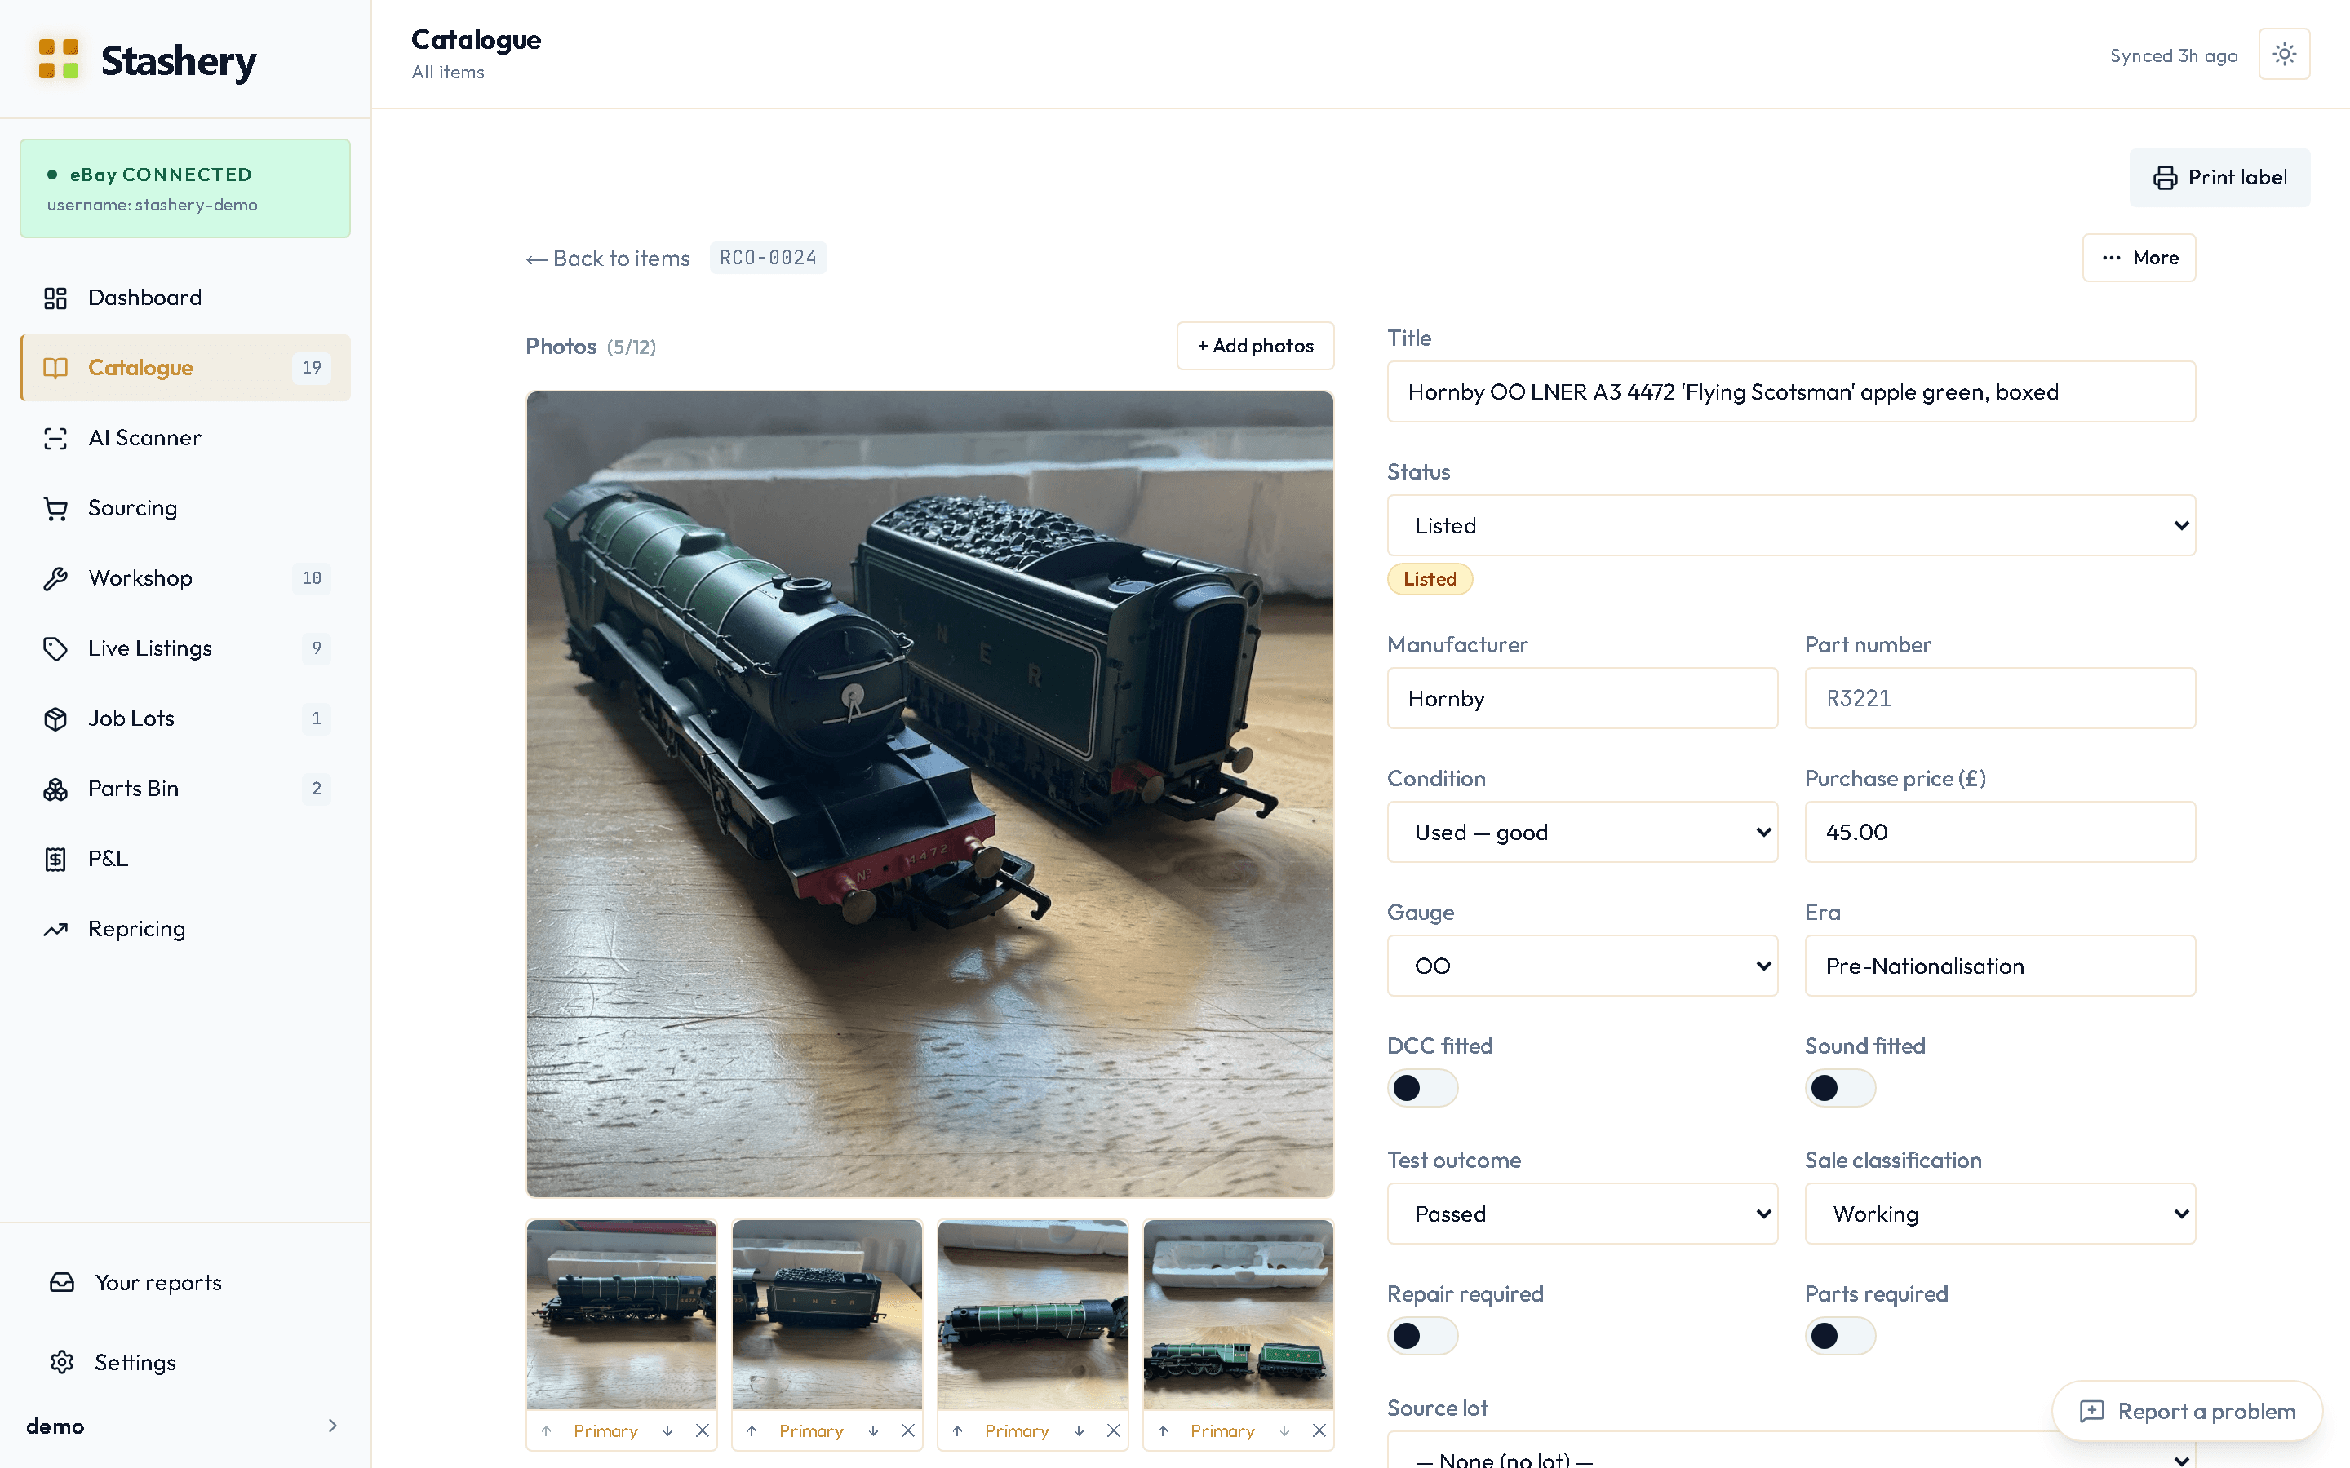Toggle the Parts required switch
Image resolution: width=2350 pixels, height=1468 pixels.
click(1840, 1336)
